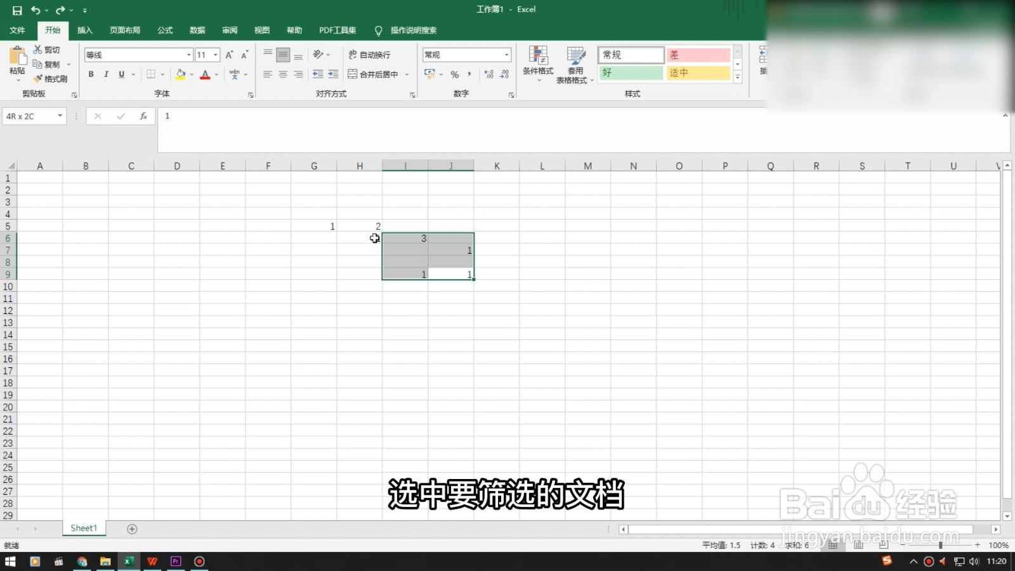
Task: Expand the Name Box dropdown arrow
Action: (x=60, y=116)
